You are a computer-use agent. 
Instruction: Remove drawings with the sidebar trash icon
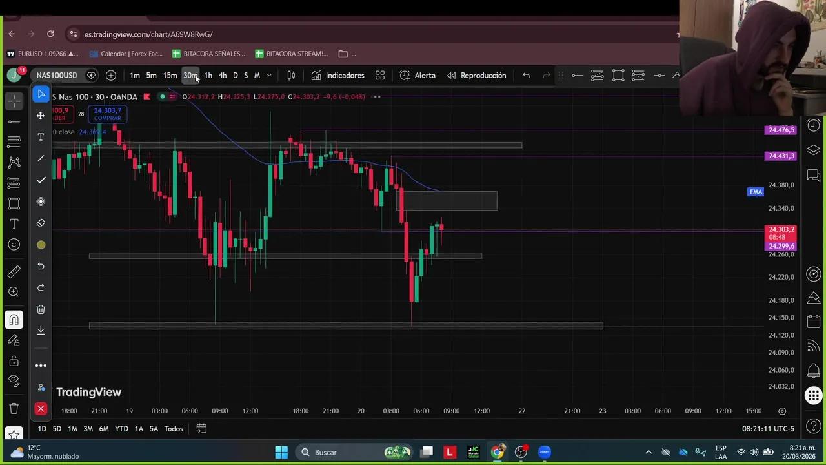[14, 408]
